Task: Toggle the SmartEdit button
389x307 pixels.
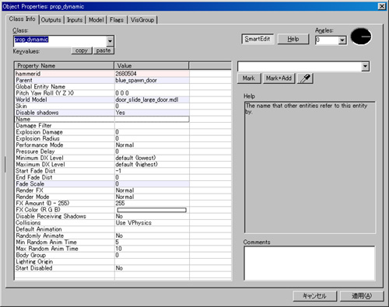Action: 258,39
